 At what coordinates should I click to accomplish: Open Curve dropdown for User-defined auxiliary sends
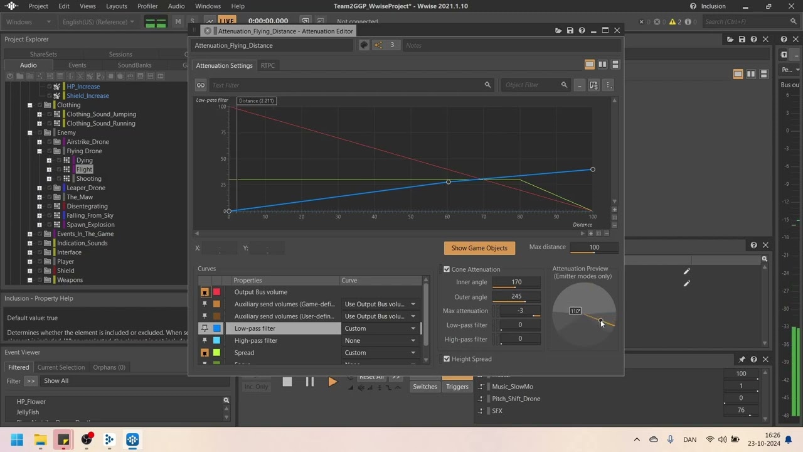tap(380, 316)
